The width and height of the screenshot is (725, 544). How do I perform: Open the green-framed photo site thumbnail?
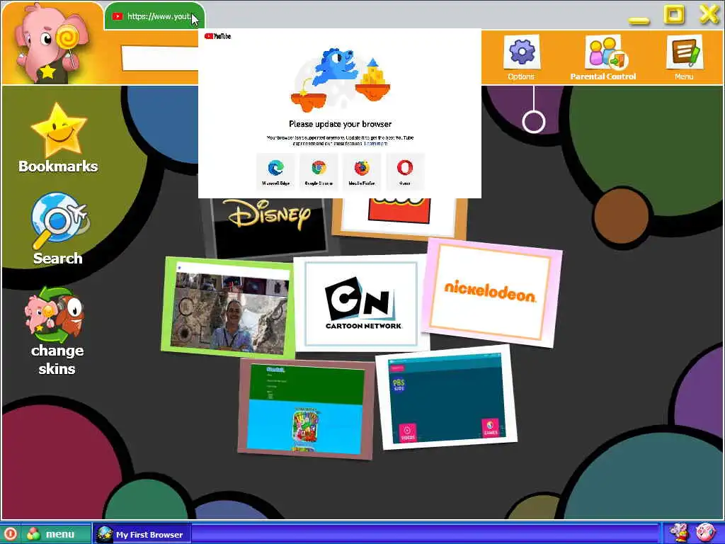click(229, 308)
